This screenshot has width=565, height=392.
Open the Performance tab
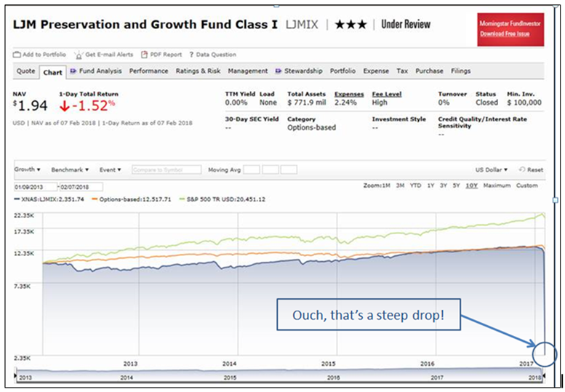(149, 71)
